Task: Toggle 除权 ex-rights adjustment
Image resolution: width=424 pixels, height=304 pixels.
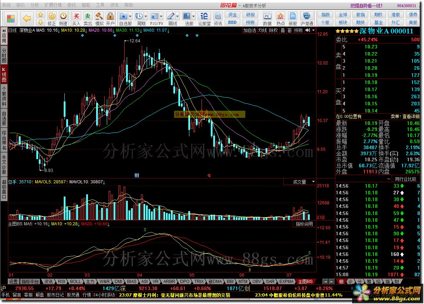Action: click(x=273, y=30)
